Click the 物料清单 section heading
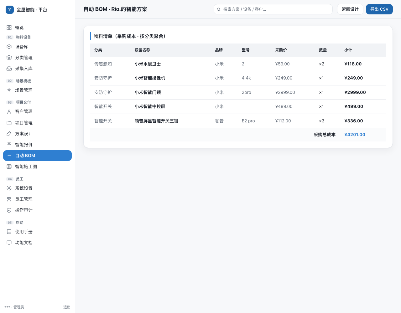 [130, 36]
